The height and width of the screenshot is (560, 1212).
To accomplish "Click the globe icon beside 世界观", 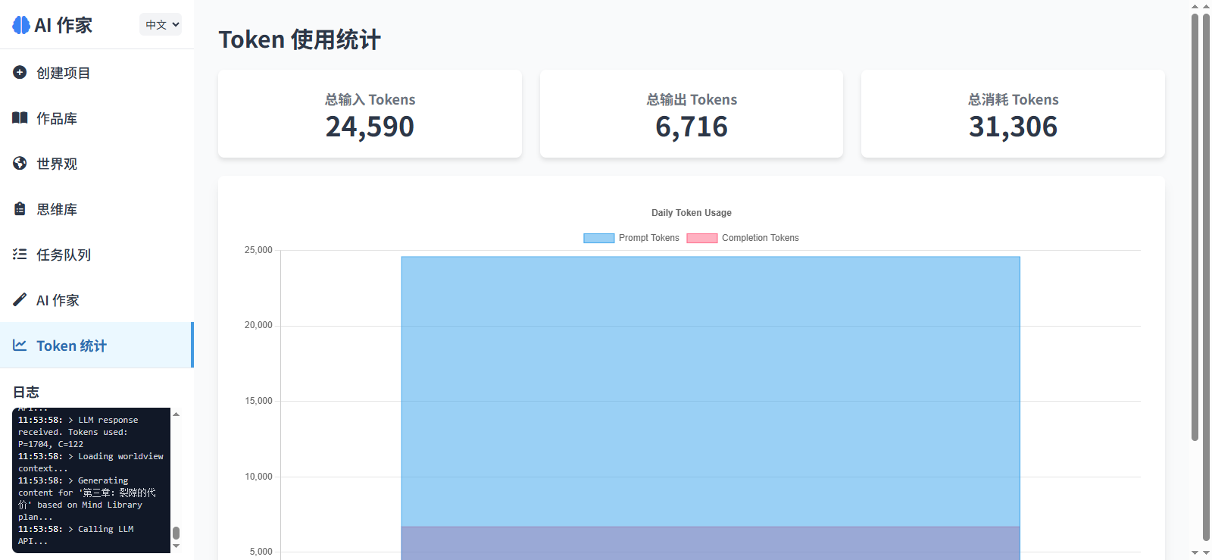I will pos(20,163).
